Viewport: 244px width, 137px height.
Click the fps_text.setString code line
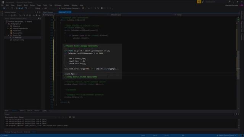(91, 69)
